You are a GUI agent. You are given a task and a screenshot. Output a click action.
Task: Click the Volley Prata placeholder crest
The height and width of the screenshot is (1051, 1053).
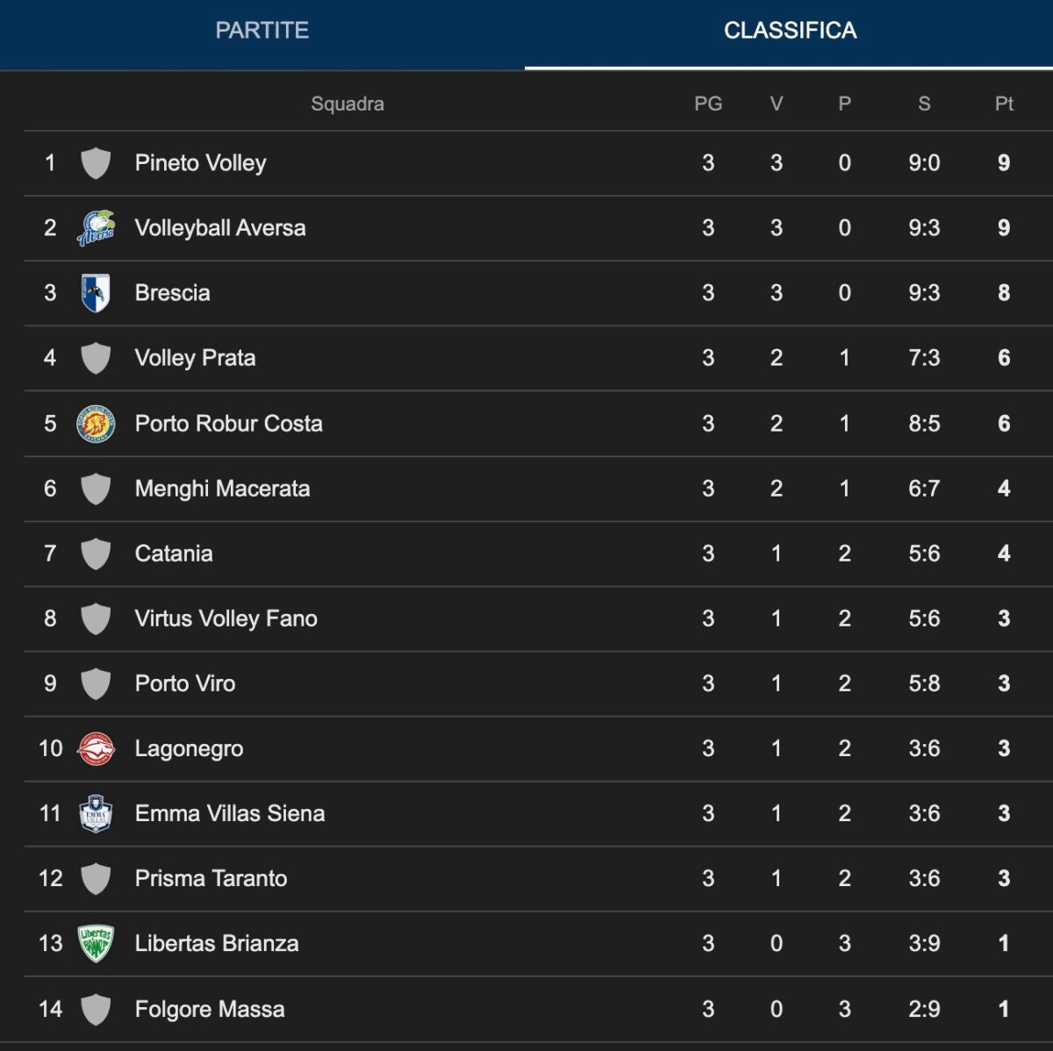coord(97,358)
